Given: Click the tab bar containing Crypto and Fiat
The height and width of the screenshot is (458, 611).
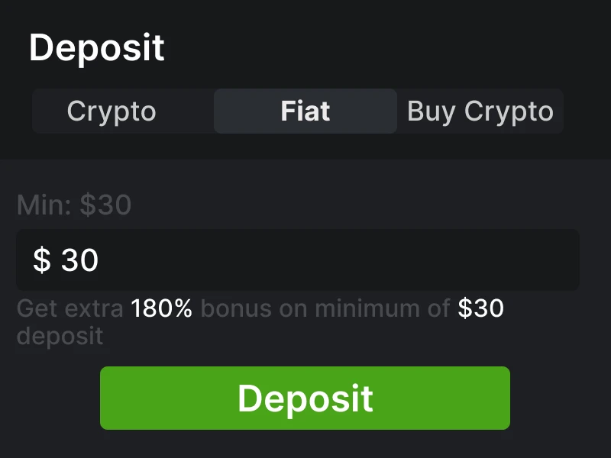Looking at the screenshot, I should (296, 111).
